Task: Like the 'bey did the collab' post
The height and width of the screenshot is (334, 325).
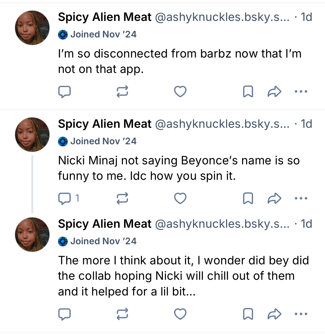Action: [180, 314]
